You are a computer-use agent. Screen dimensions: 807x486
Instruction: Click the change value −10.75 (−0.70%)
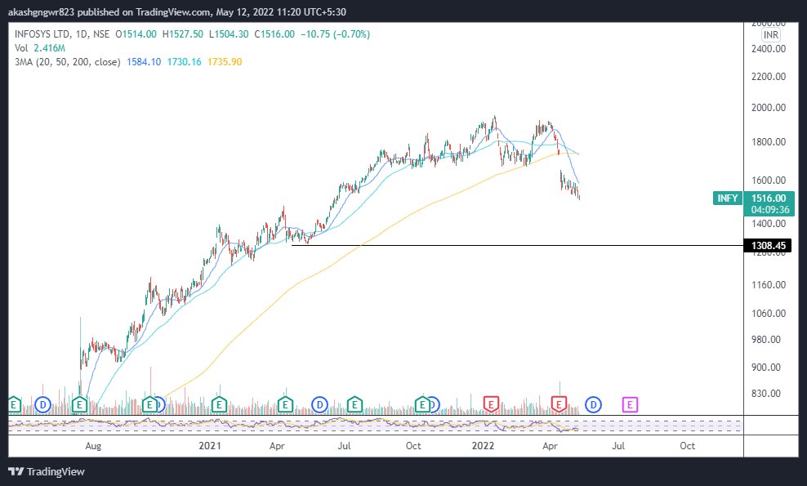pos(335,34)
